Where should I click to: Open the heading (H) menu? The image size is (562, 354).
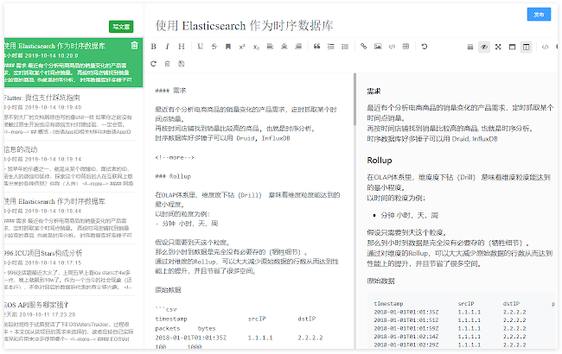tap(182, 47)
